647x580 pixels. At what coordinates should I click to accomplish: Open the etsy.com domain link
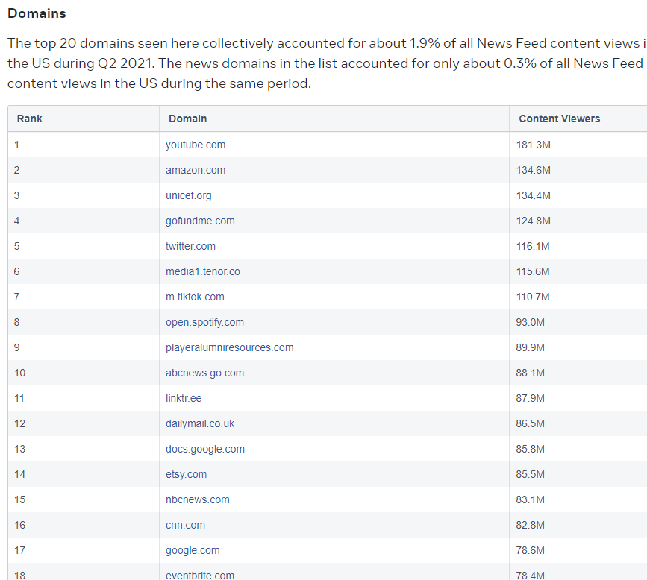(186, 474)
